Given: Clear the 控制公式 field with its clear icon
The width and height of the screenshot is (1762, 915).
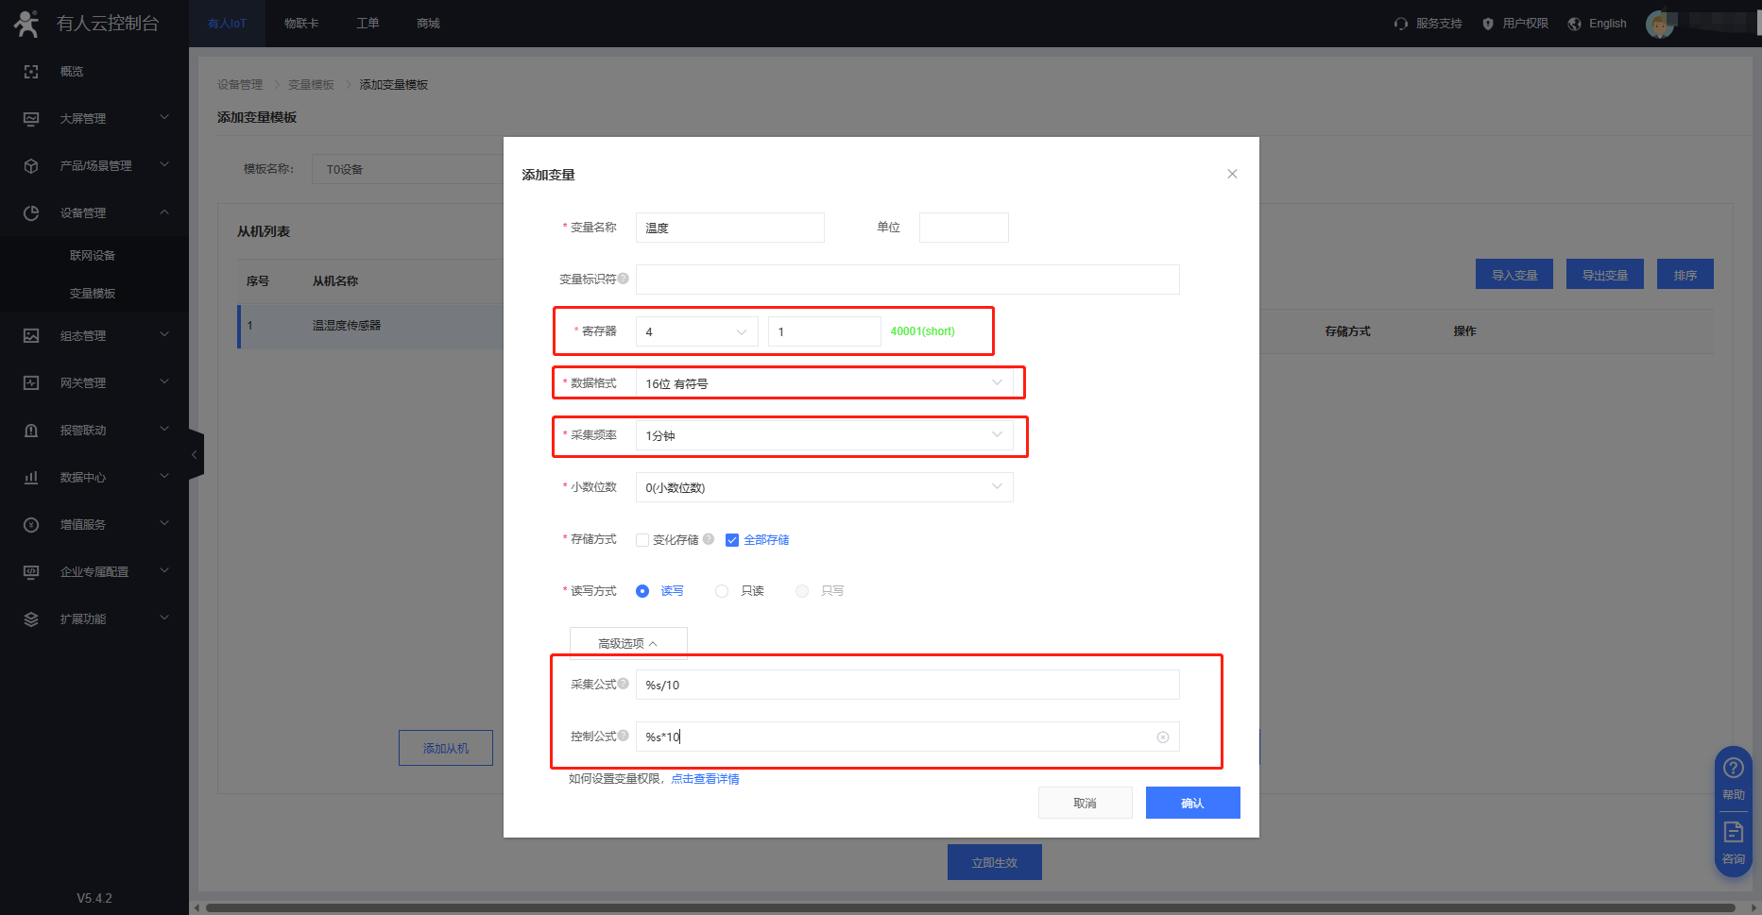Looking at the screenshot, I should click(1163, 737).
